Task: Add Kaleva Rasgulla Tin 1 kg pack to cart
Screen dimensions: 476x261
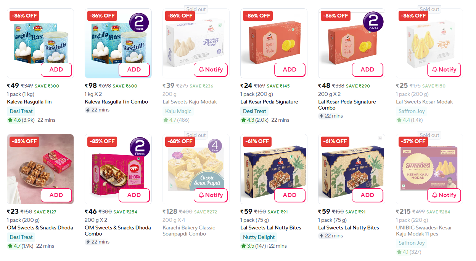Action: pos(56,70)
